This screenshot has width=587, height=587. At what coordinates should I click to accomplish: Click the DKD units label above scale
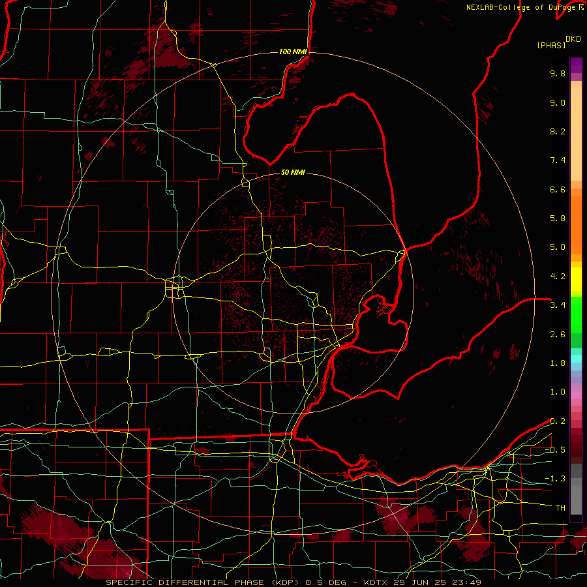(573, 39)
